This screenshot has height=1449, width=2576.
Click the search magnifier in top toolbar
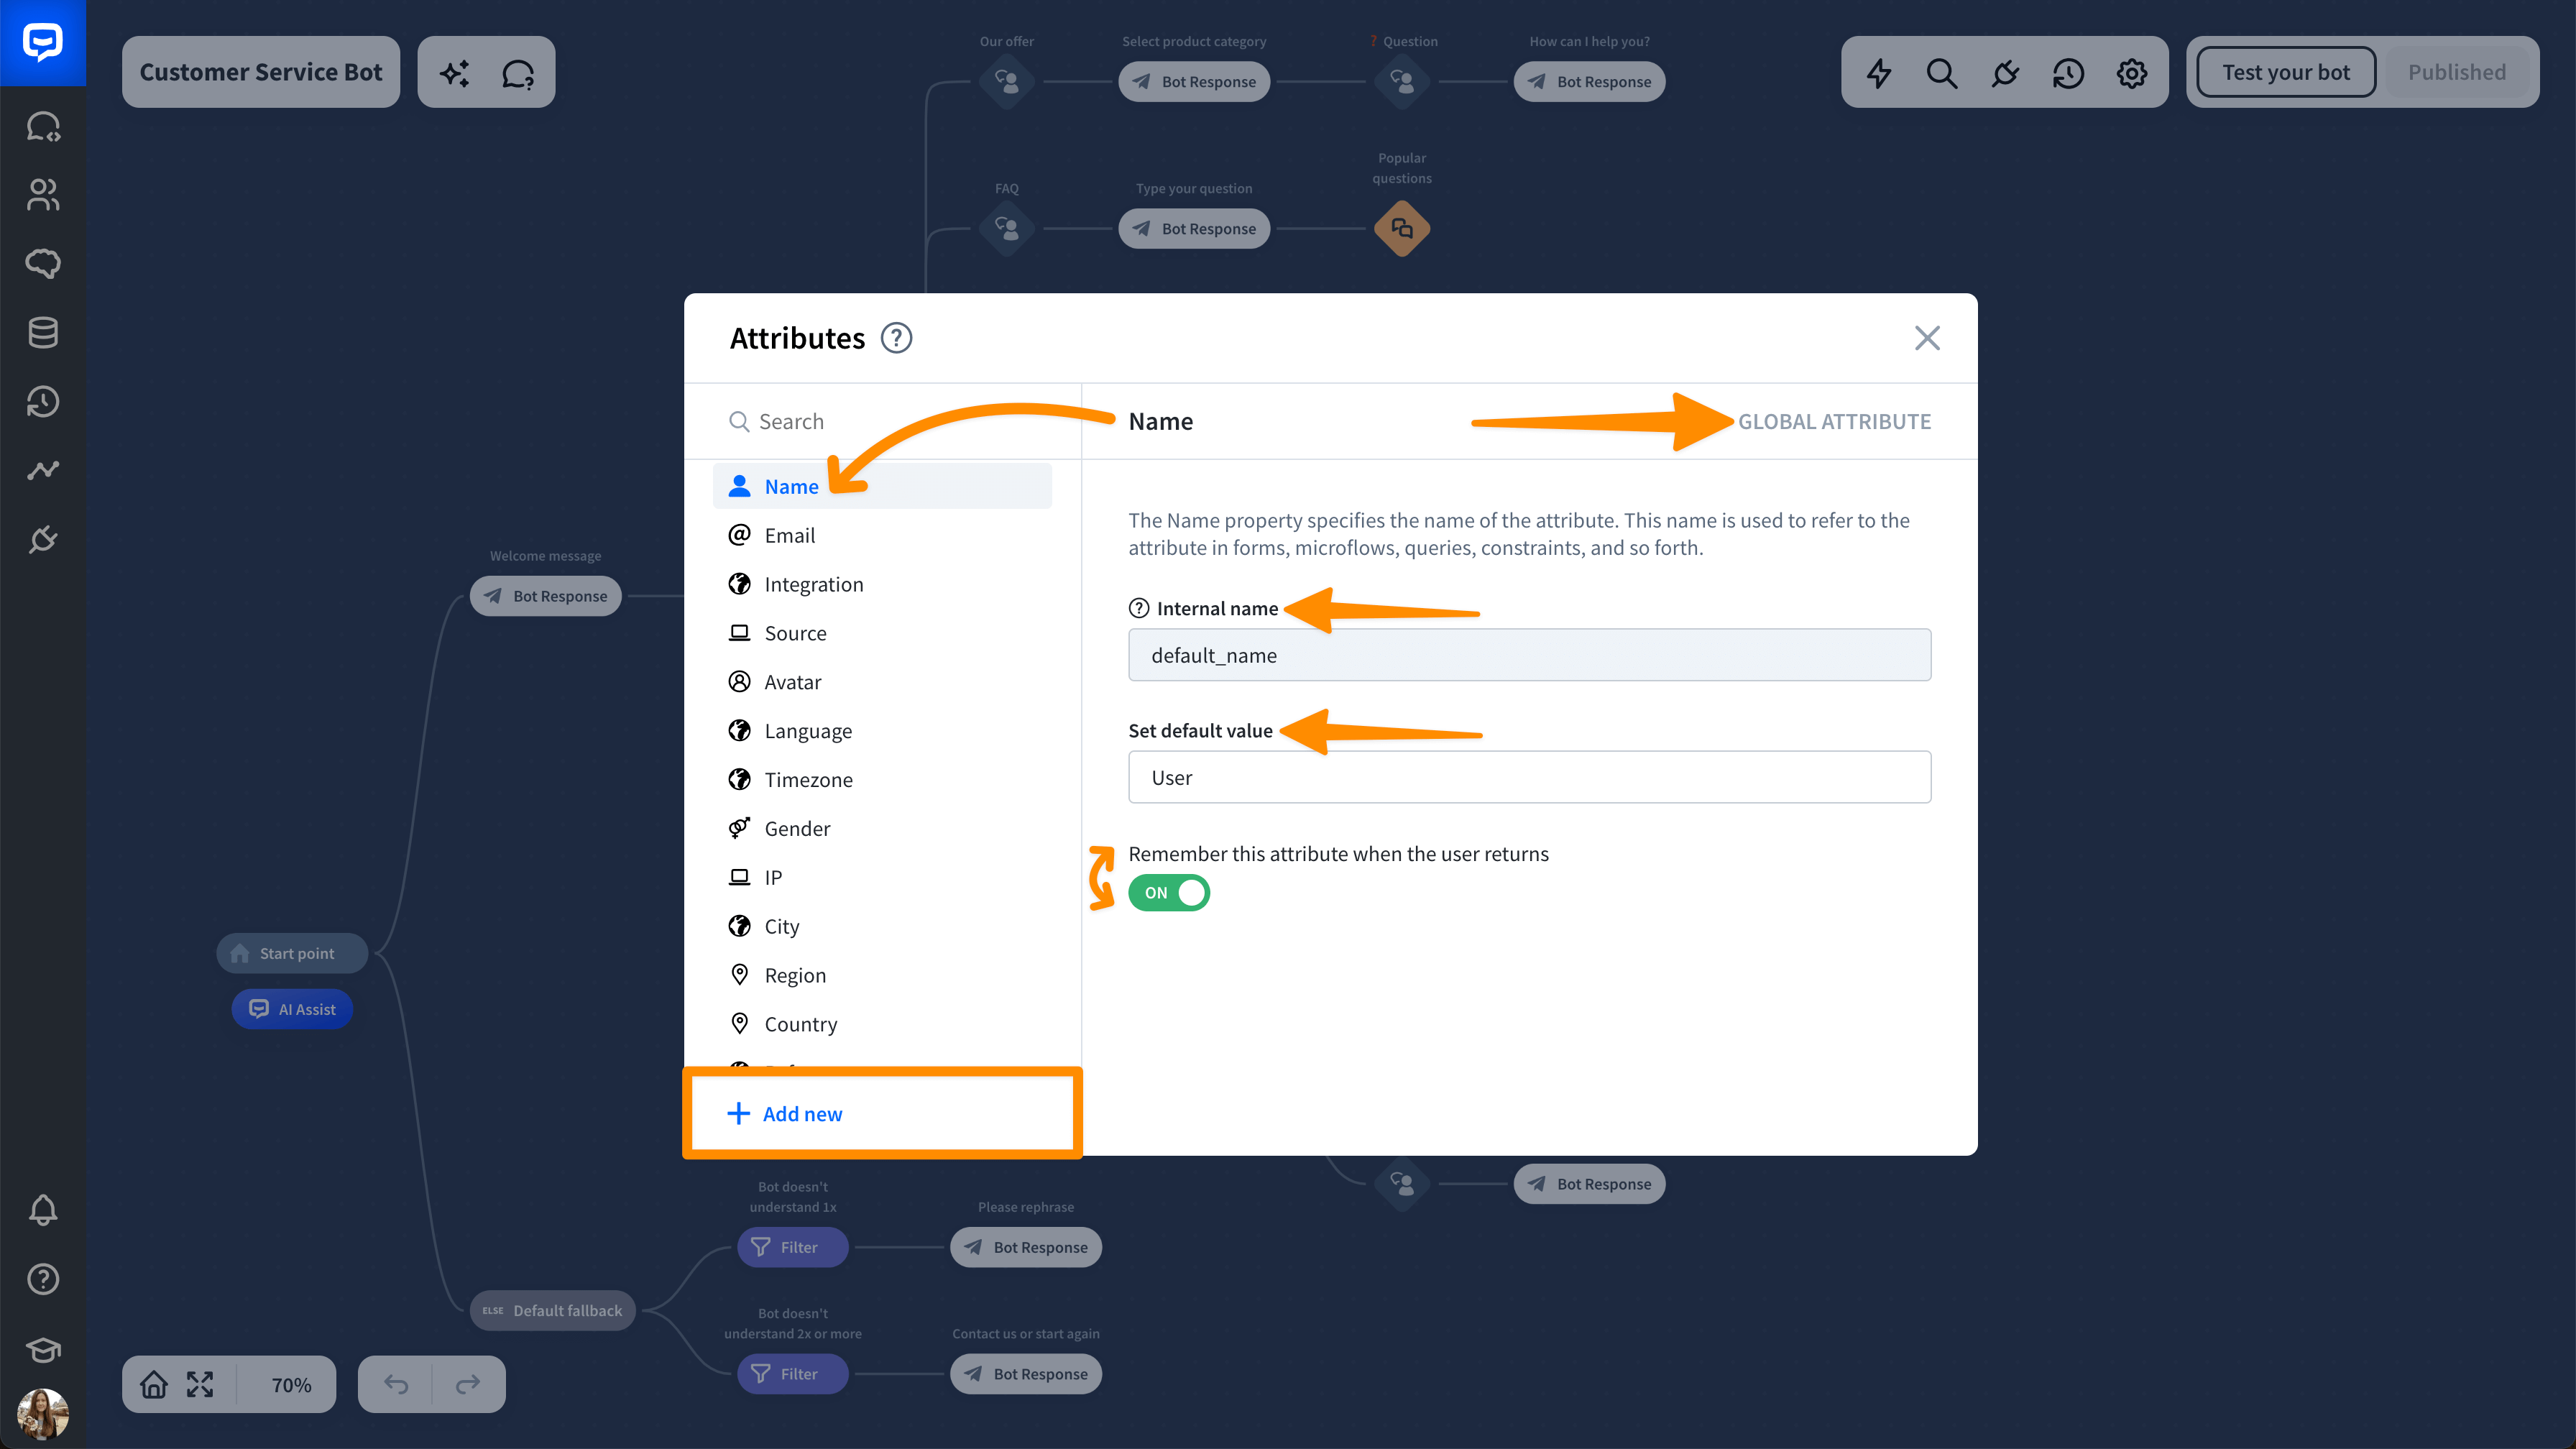tap(1942, 73)
